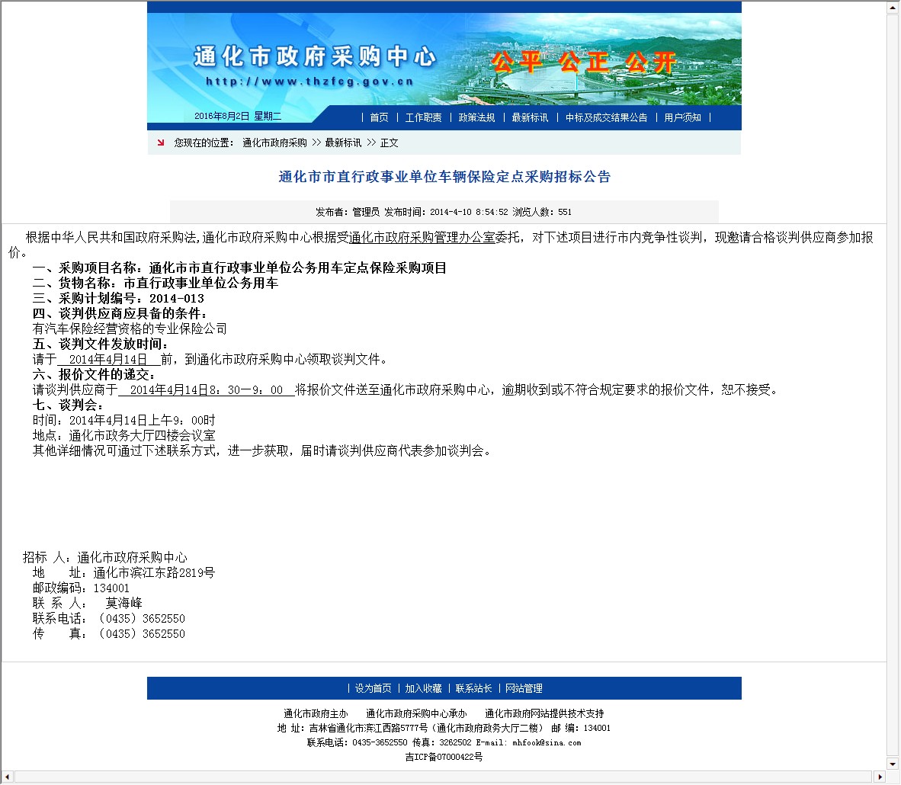Viewport: 901px width, 785px height.
Task: Click 用户须知 in the navigation bar
Action: [x=682, y=117]
